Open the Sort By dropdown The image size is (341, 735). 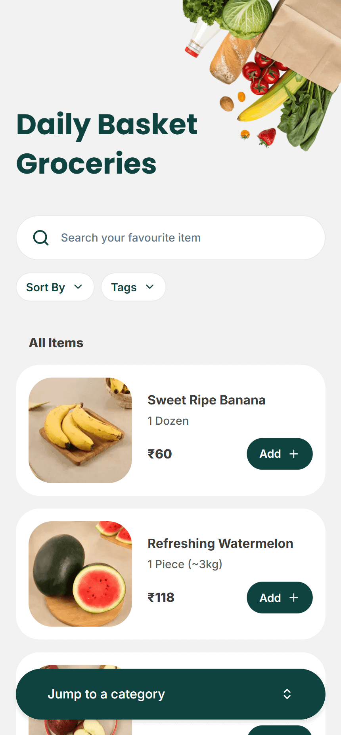[55, 287]
